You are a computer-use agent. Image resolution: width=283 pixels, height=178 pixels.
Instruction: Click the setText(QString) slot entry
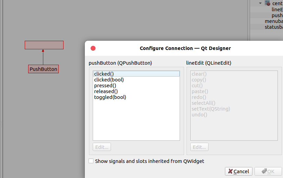[211, 109]
